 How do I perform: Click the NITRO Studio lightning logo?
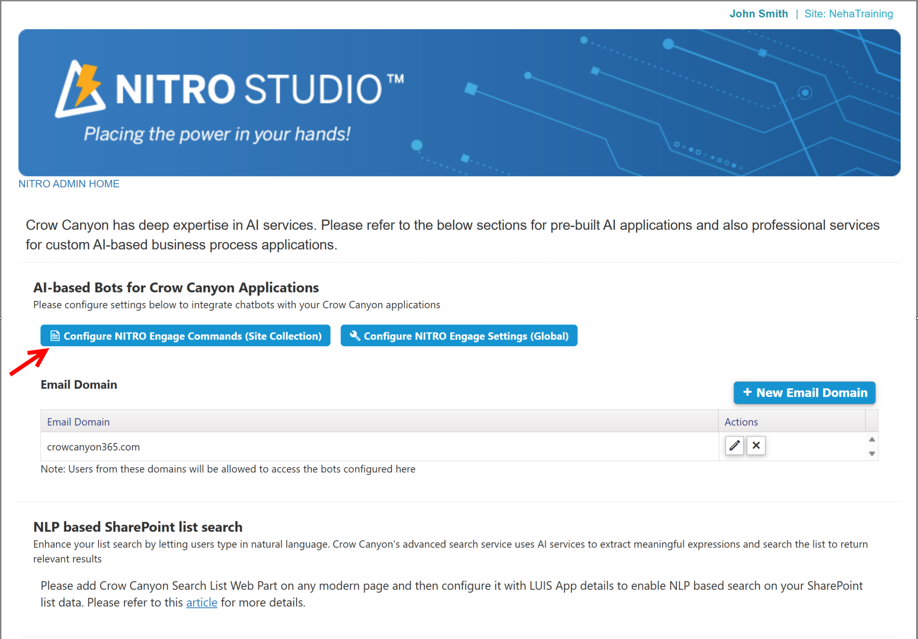(80, 89)
